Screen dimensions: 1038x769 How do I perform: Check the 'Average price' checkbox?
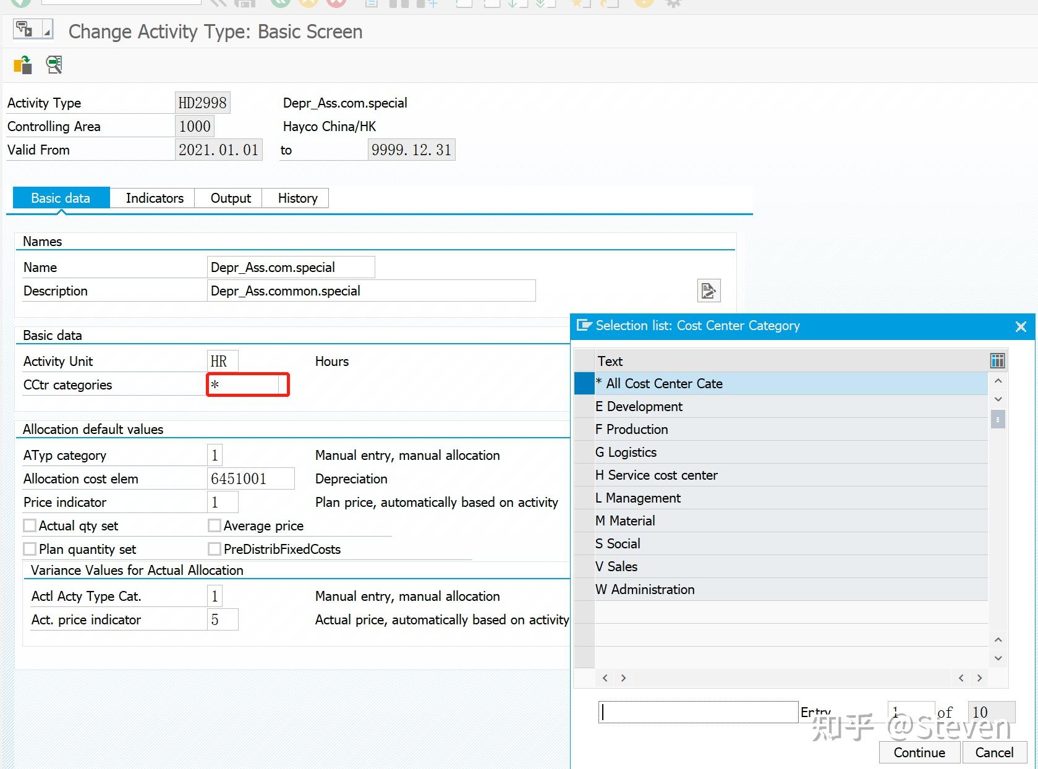coord(215,525)
